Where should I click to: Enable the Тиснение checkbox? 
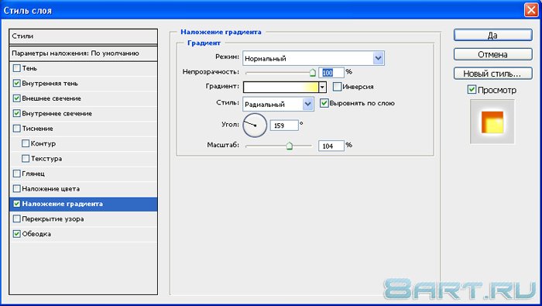(16, 129)
